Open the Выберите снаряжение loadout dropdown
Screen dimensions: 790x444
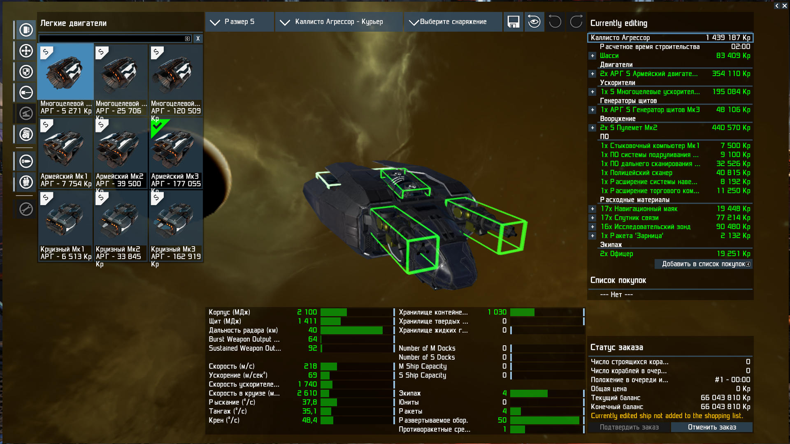coord(453,22)
